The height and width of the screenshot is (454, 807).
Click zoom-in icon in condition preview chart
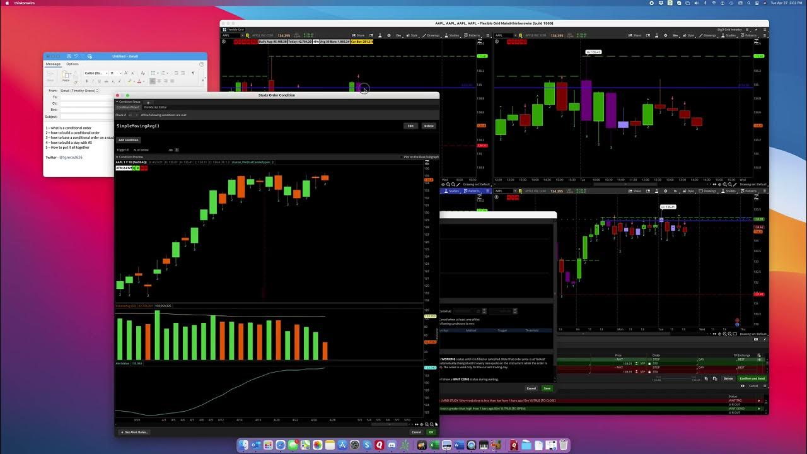click(x=426, y=424)
